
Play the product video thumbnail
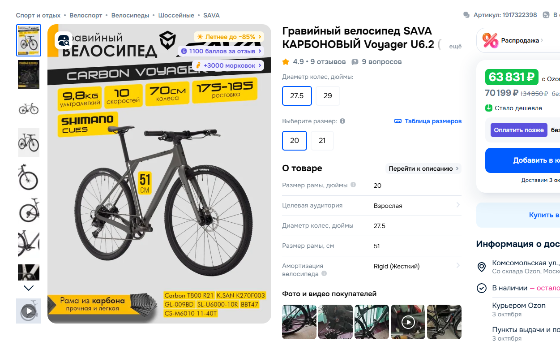tap(29, 311)
